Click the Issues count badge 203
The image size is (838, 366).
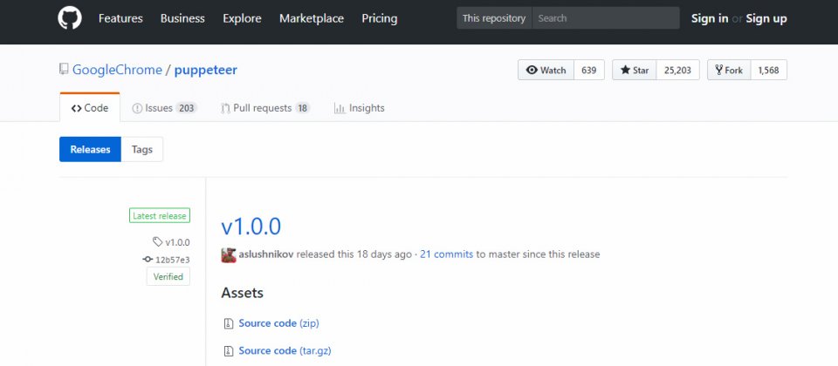click(187, 108)
